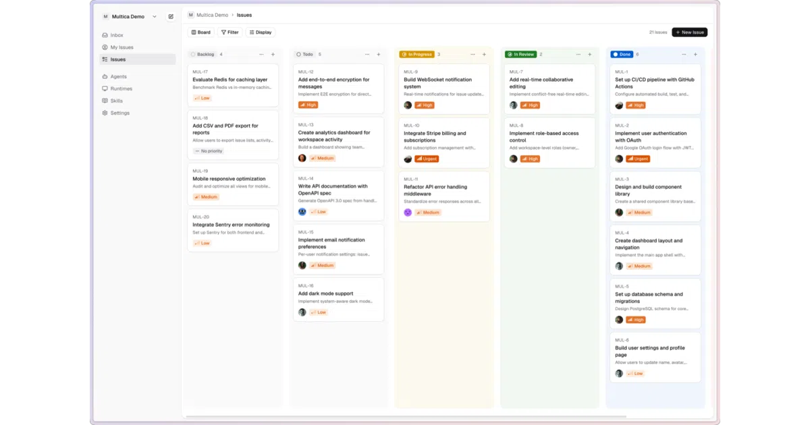Click the New Issue button

point(689,32)
